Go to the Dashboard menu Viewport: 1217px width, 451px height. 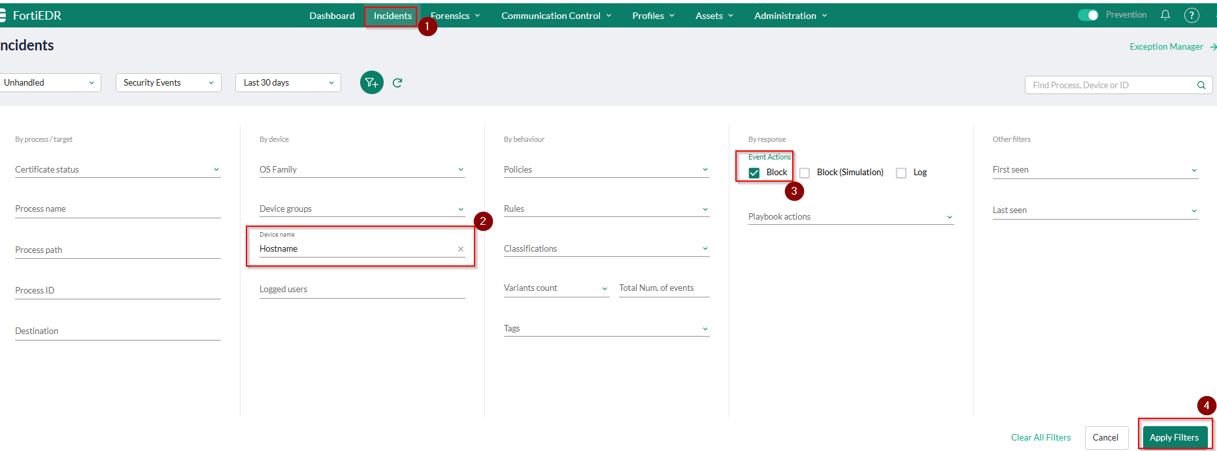332,16
